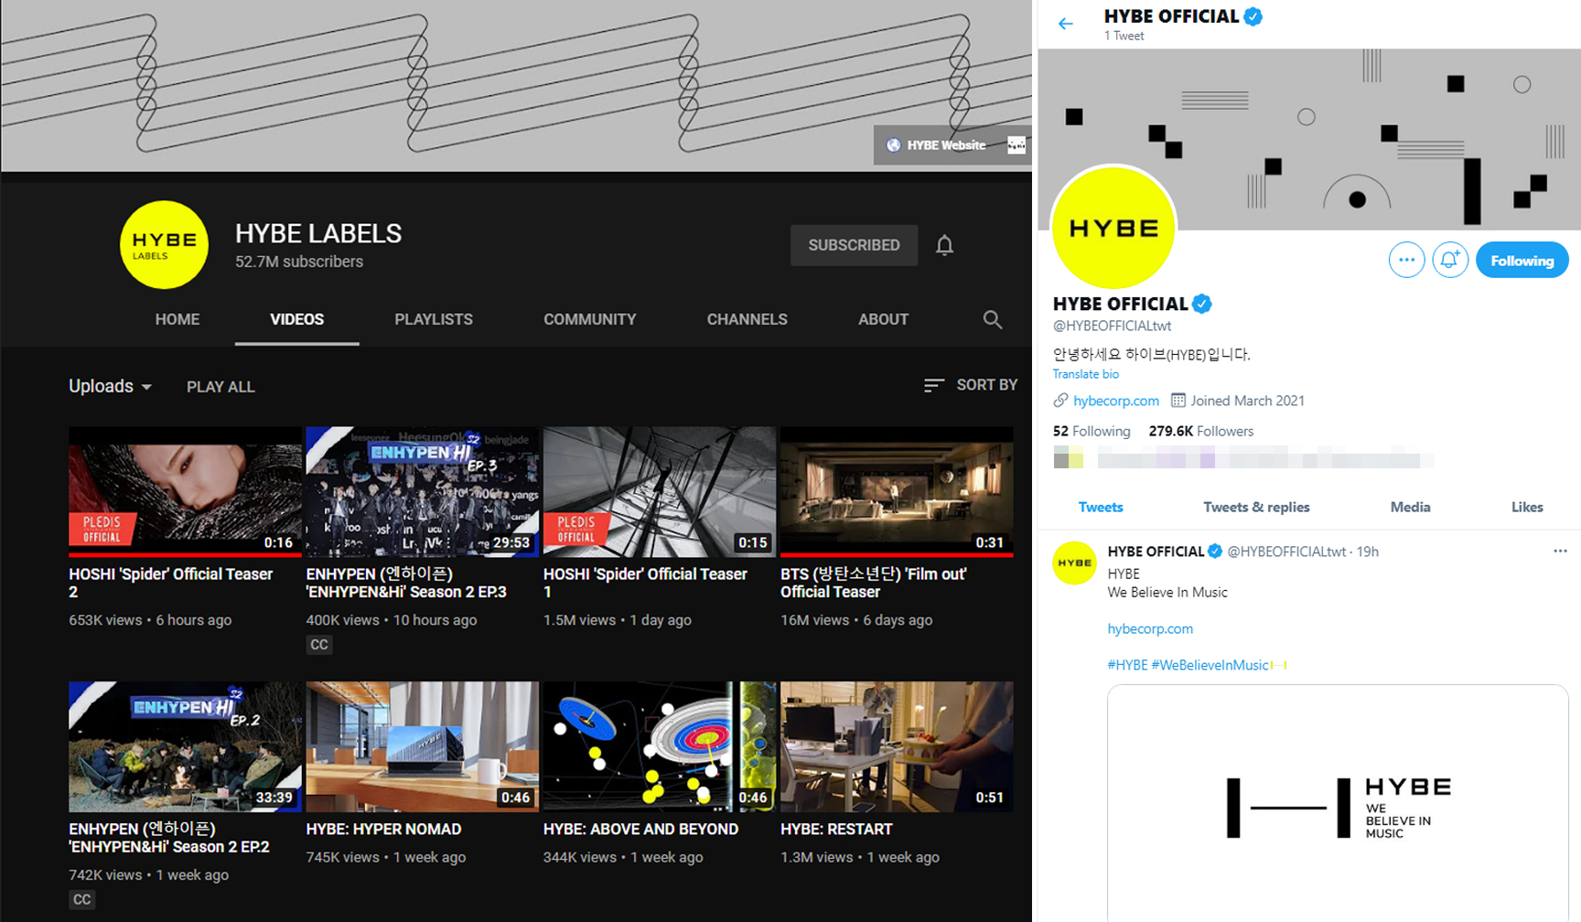This screenshot has width=1581, height=922.
Task: Click BTS 'Film out' Official Teaser title
Action: [873, 583]
